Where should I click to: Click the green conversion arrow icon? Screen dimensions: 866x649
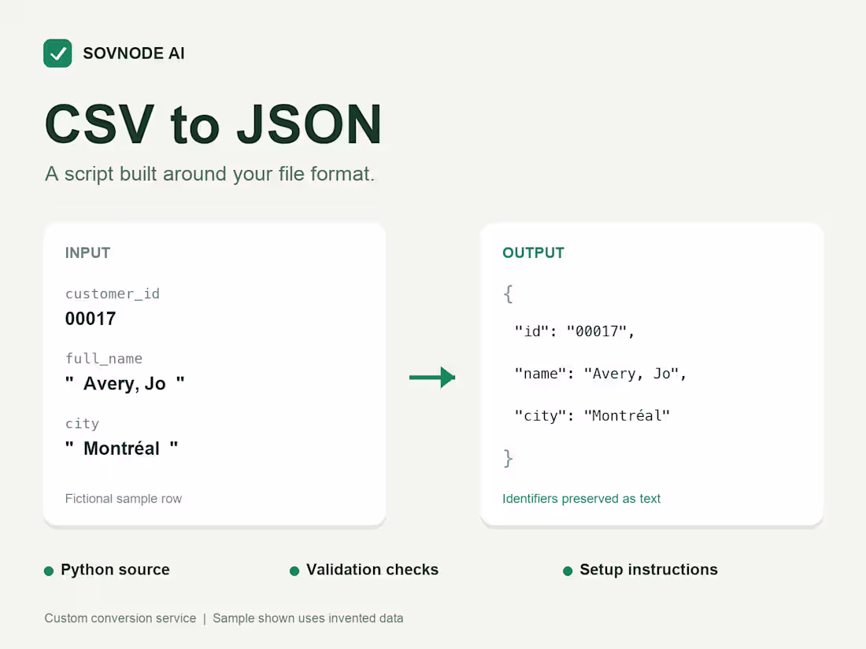tap(432, 378)
